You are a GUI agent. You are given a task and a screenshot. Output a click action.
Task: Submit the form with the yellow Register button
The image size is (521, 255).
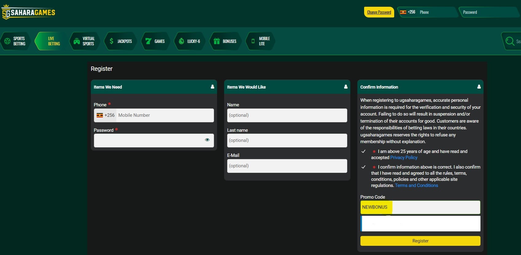tap(420, 241)
